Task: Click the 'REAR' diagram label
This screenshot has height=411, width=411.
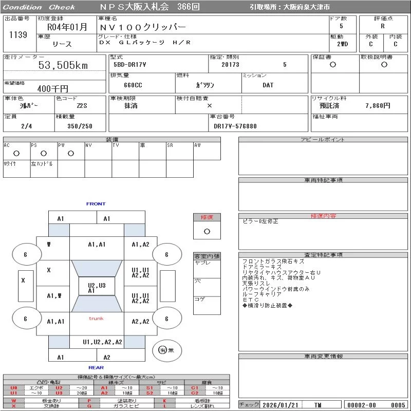Action: pyautogui.click(x=96, y=367)
